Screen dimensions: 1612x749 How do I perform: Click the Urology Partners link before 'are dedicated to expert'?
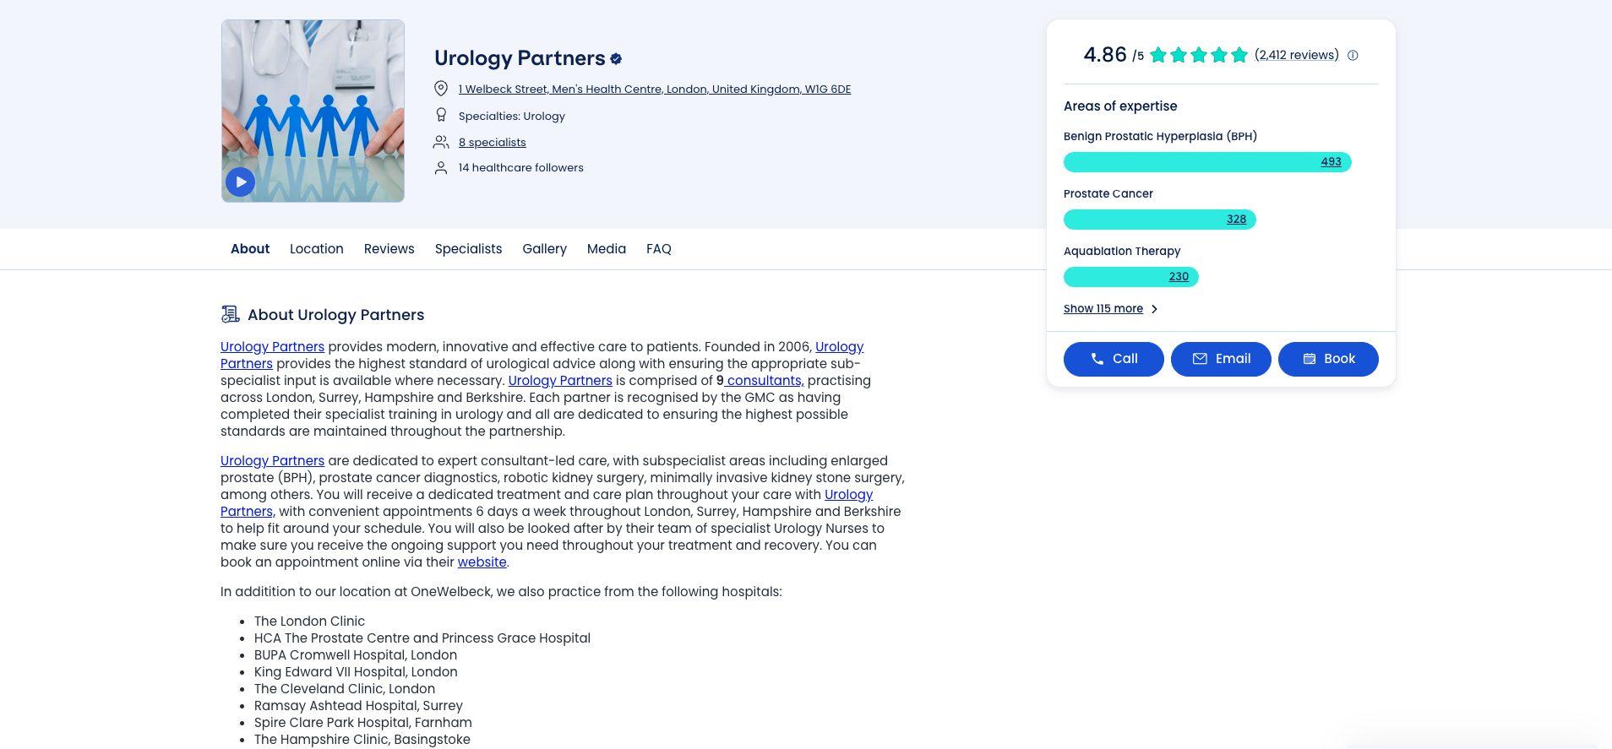tap(272, 461)
